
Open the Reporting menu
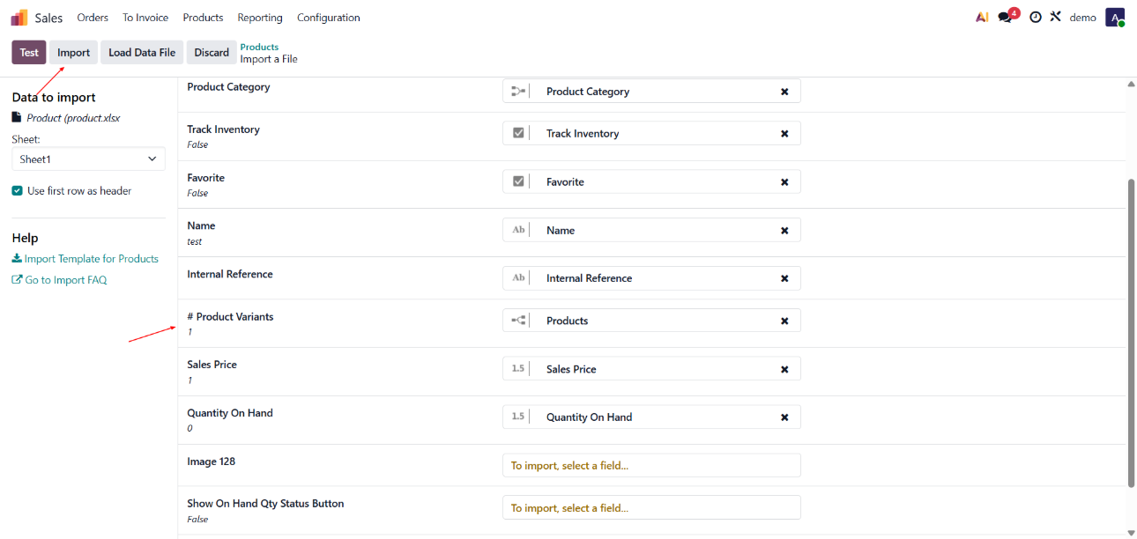pos(260,18)
